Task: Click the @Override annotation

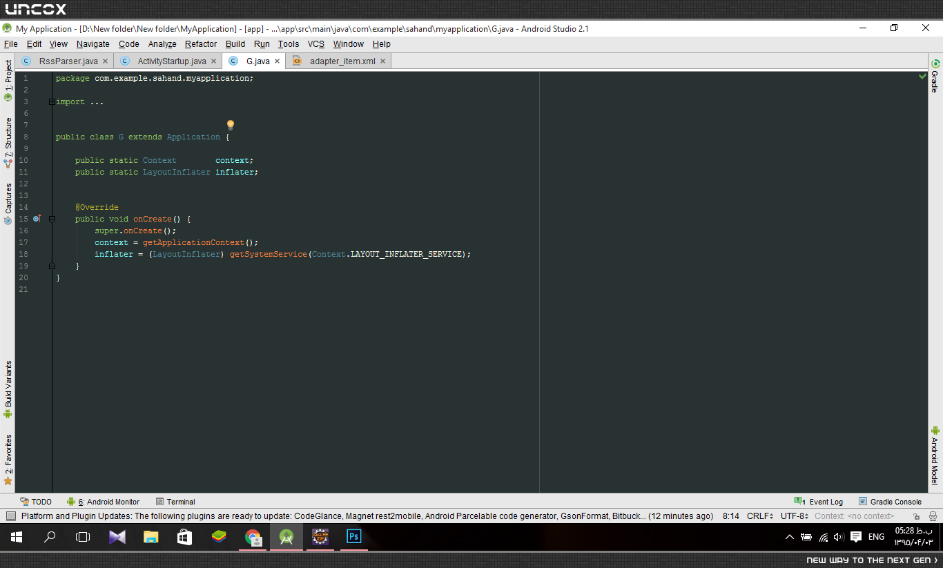Action: pos(97,207)
